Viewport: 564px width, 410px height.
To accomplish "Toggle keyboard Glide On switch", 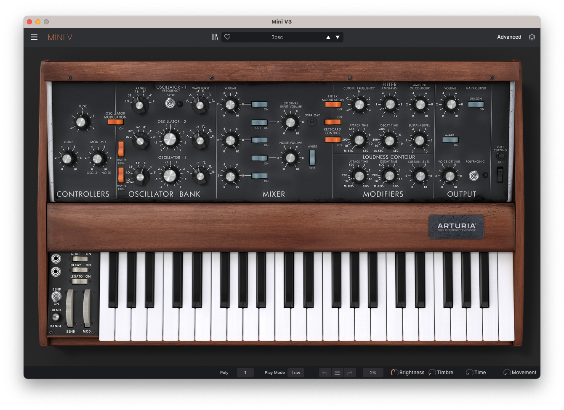I will (x=80, y=259).
